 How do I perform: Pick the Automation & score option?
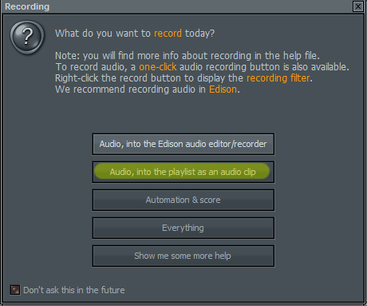tap(183, 200)
